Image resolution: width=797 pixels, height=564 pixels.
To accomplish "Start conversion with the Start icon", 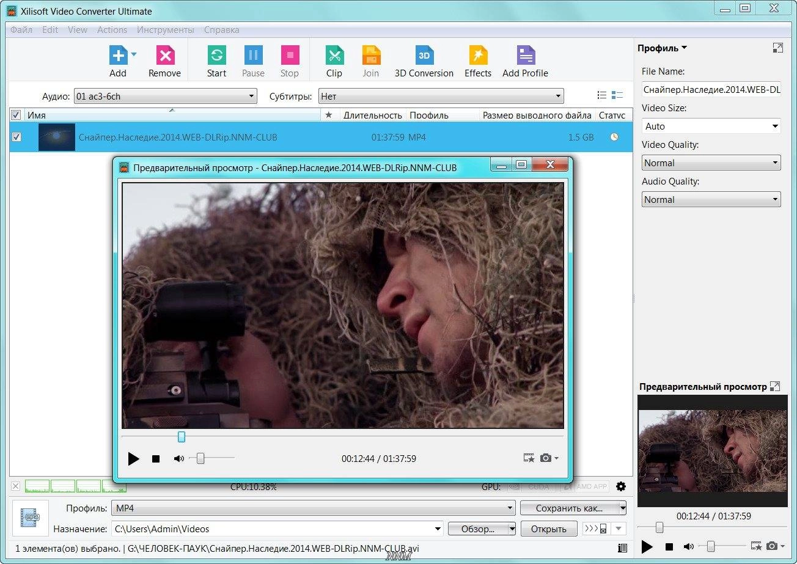I will [216, 56].
